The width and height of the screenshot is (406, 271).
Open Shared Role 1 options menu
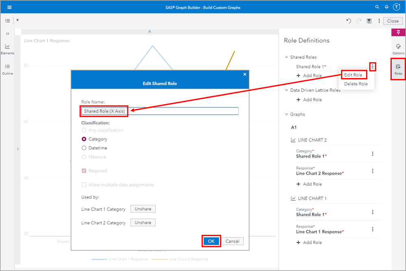pos(373,67)
